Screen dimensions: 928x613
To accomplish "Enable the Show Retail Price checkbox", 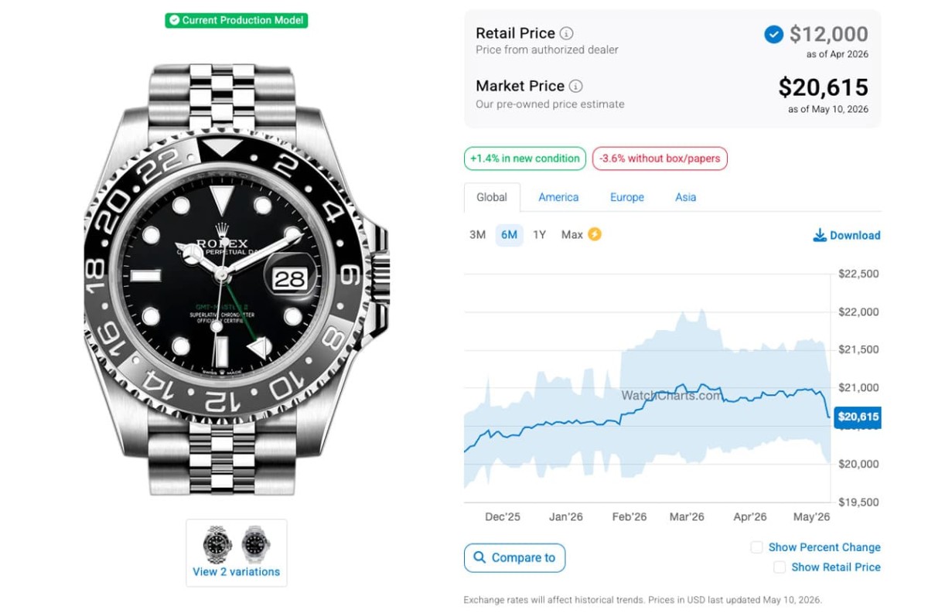I will pyautogui.click(x=780, y=567).
